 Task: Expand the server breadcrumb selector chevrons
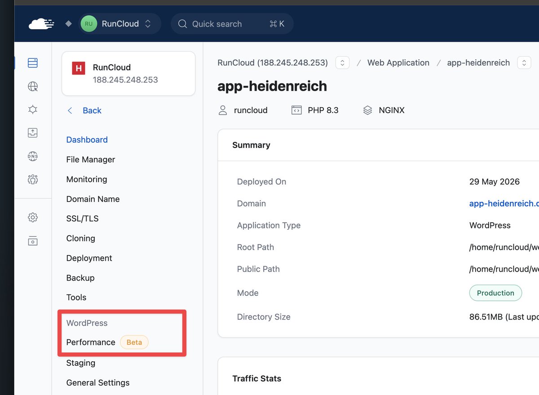pos(342,63)
